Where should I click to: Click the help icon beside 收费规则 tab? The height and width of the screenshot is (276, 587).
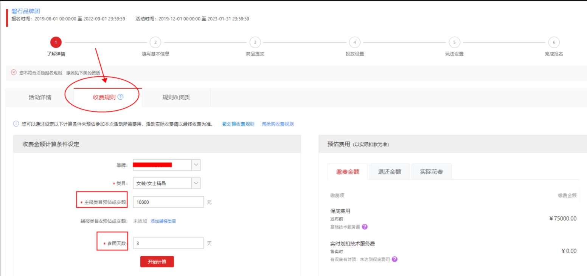point(121,97)
